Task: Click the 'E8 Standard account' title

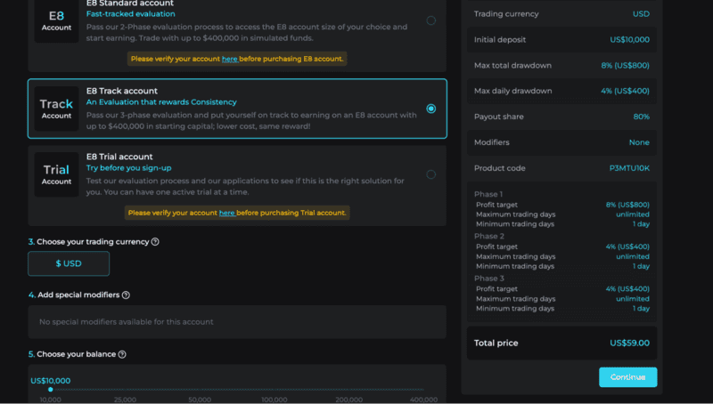Action: coord(130,4)
